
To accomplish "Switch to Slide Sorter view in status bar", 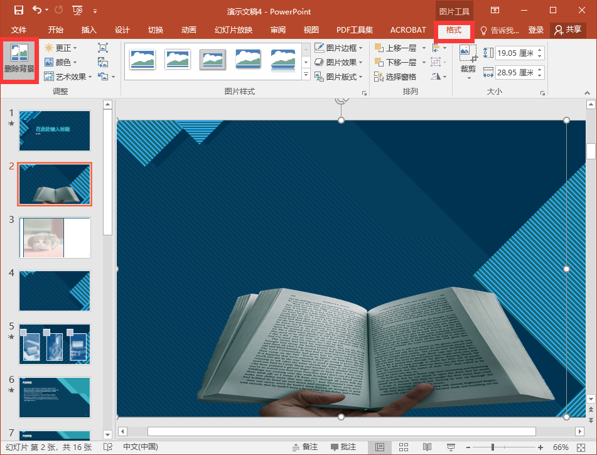I will [403, 447].
